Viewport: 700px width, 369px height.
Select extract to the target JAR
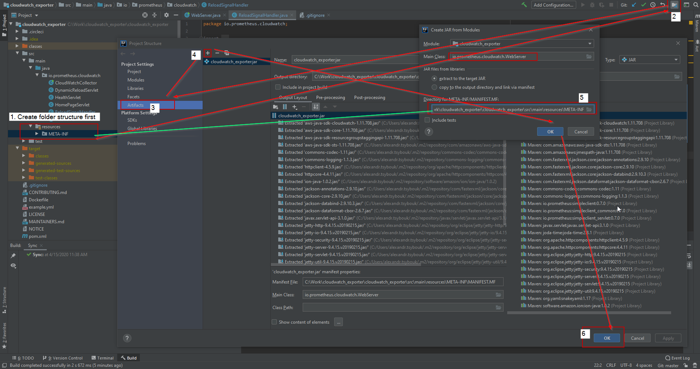point(434,78)
